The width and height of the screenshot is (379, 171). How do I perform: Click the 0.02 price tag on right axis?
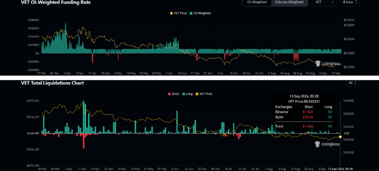tap(346, 133)
